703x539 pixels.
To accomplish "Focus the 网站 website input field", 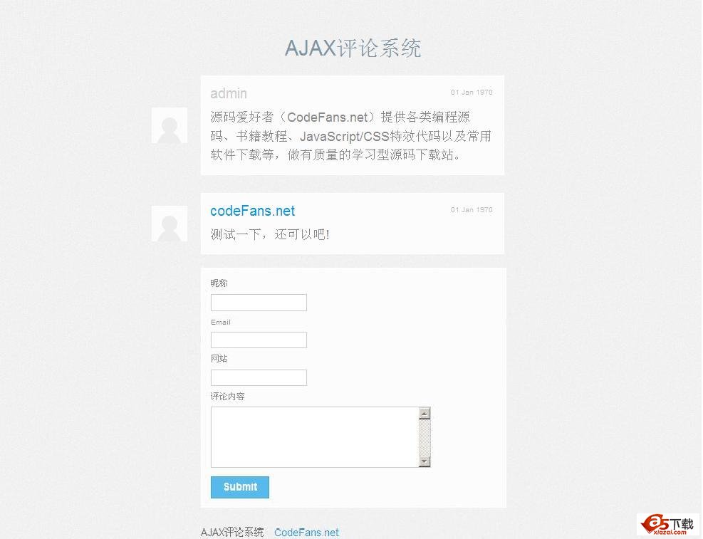I will (x=259, y=377).
